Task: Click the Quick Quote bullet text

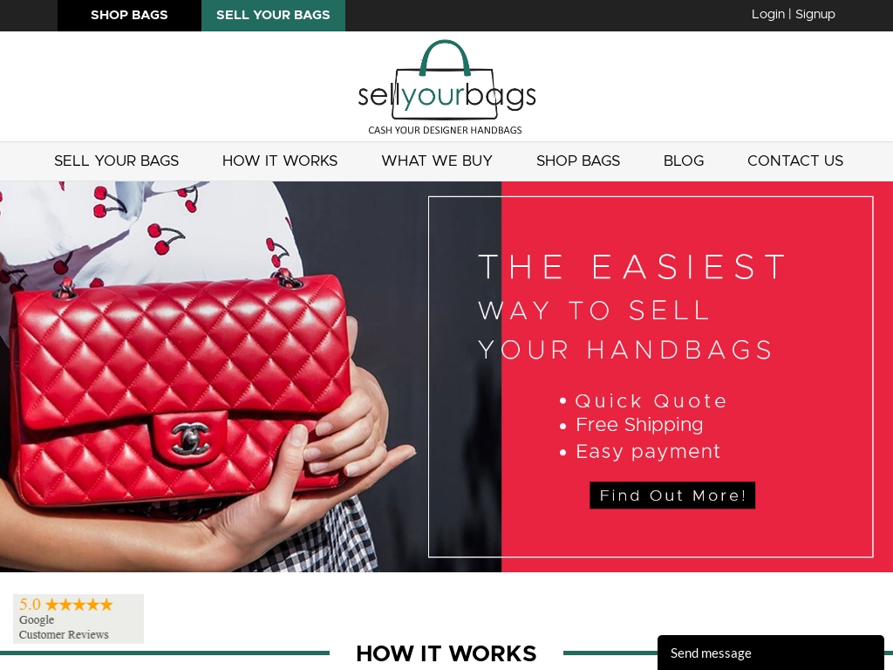Action: [651, 400]
